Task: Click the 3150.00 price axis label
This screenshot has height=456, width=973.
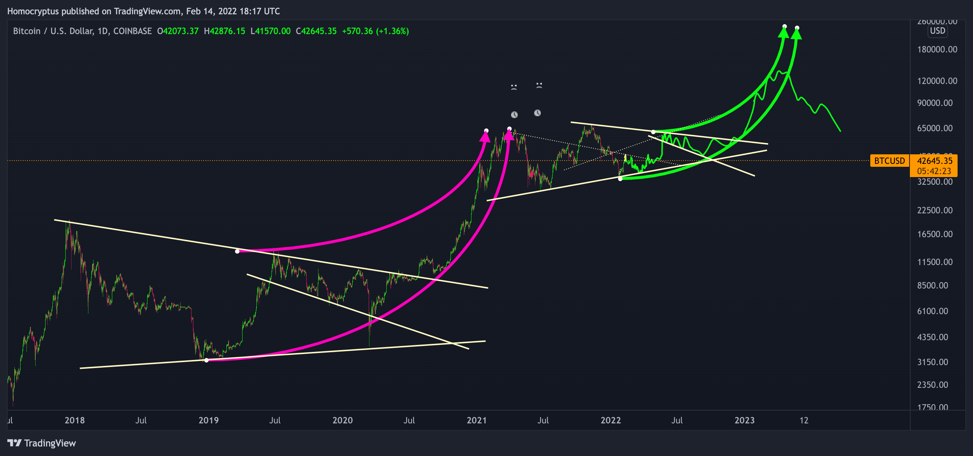Action: pyautogui.click(x=933, y=362)
